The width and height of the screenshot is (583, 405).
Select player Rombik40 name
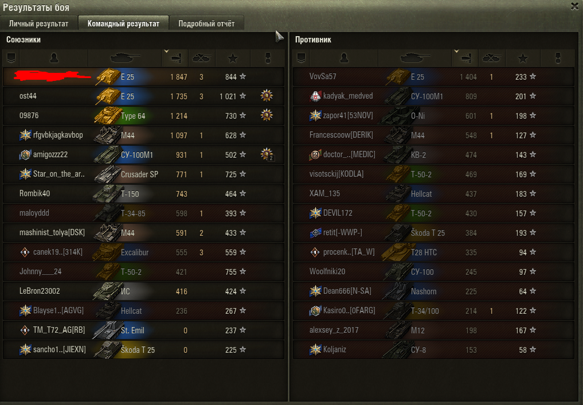pyautogui.click(x=34, y=193)
